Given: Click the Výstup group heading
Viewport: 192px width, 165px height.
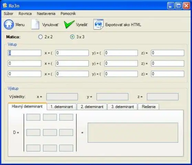Looking at the screenshot, I should (x=13, y=88).
